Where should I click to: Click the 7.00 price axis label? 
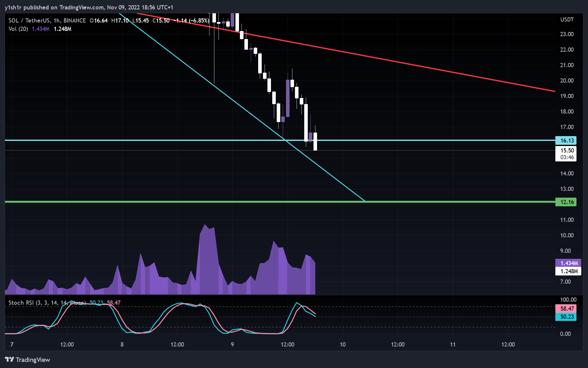565,282
